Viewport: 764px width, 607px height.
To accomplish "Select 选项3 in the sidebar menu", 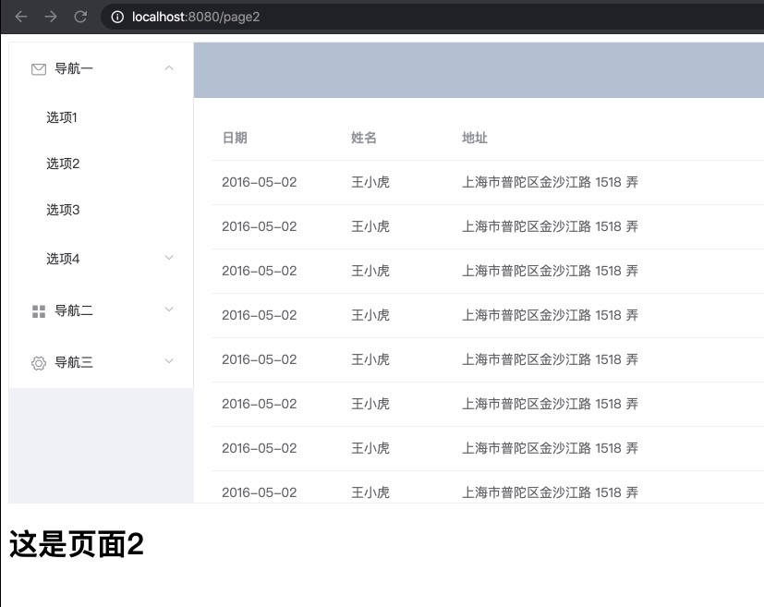I will 63,210.
